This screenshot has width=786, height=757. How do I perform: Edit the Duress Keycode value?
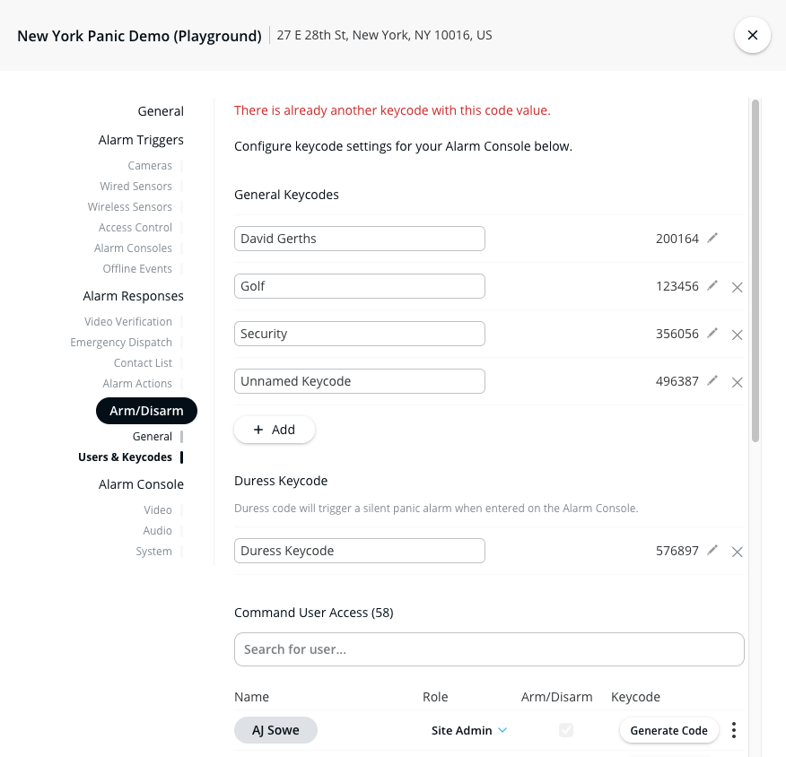(x=712, y=550)
